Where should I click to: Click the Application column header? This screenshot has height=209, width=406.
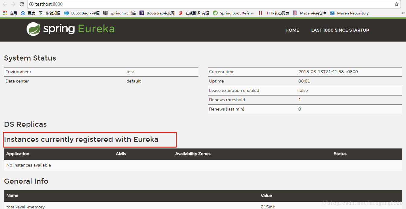pos(18,154)
